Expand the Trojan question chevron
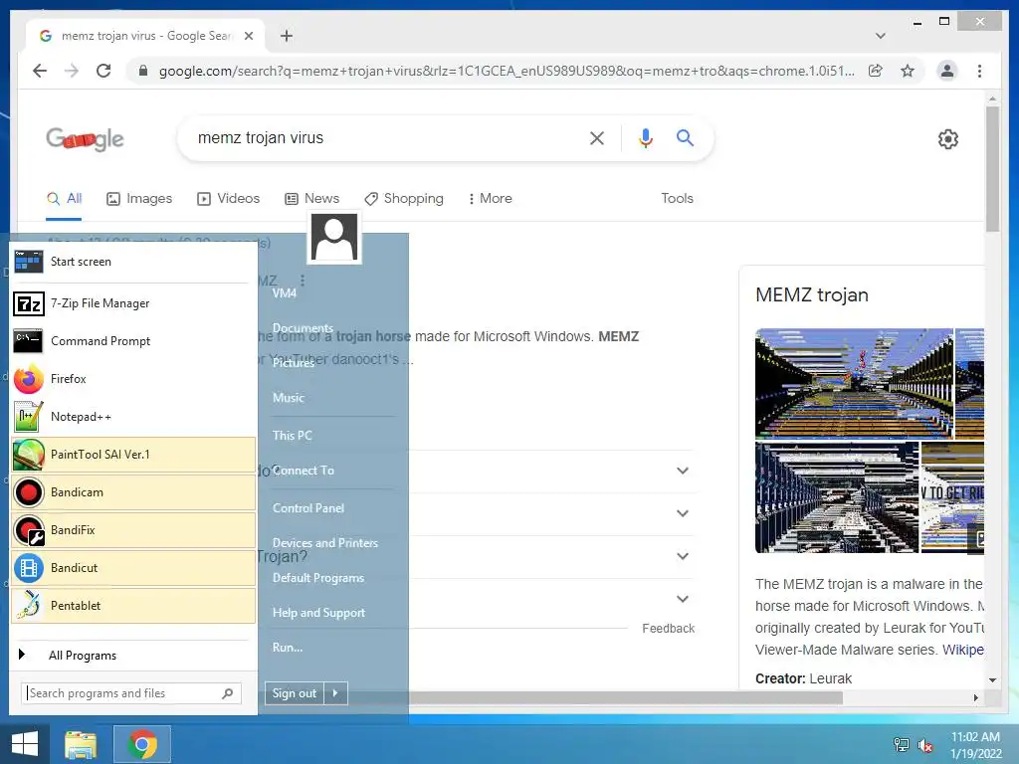The image size is (1019, 764). point(683,556)
